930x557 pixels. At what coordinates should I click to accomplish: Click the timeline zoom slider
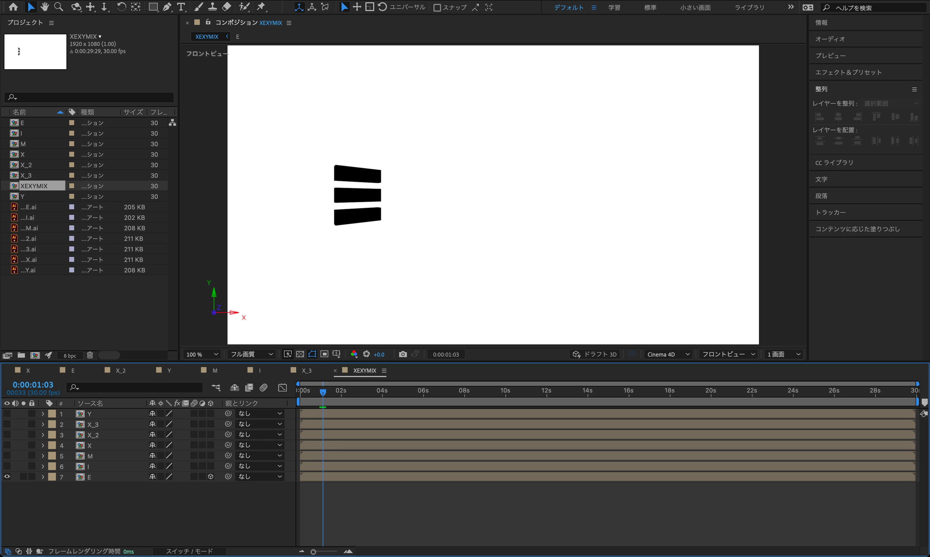pos(314,551)
